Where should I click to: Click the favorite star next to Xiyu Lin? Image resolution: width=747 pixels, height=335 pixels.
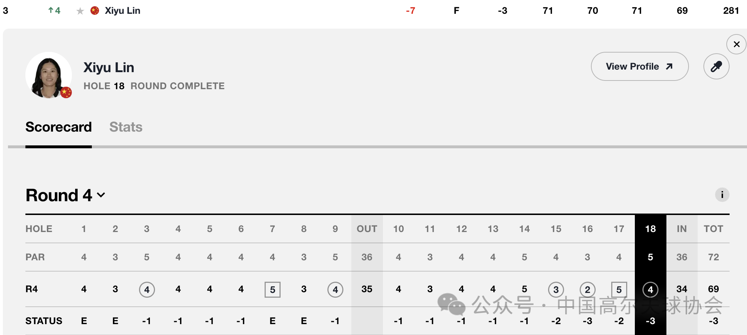pos(80,11)
